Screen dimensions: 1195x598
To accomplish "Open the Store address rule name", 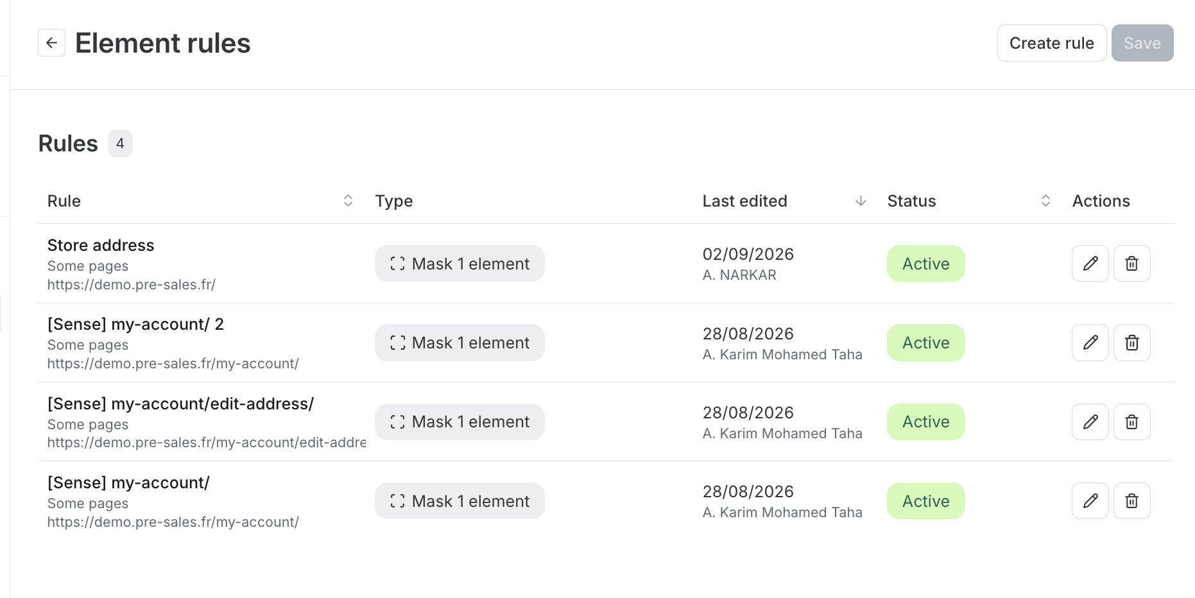I will [x=101, y=245].
